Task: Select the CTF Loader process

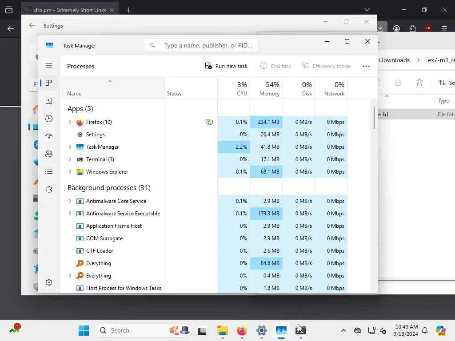Action: pyautogui.click(x=204, y=251)
